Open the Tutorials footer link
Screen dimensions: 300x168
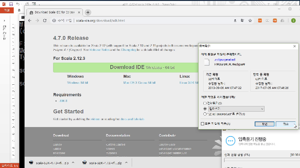pyautogui.click(x=111, y=153)
